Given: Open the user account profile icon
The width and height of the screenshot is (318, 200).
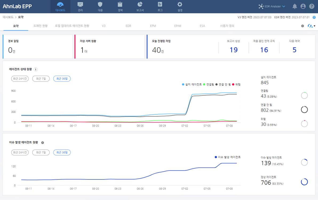Looking at the screenshot, I should (x=303, y=6).
